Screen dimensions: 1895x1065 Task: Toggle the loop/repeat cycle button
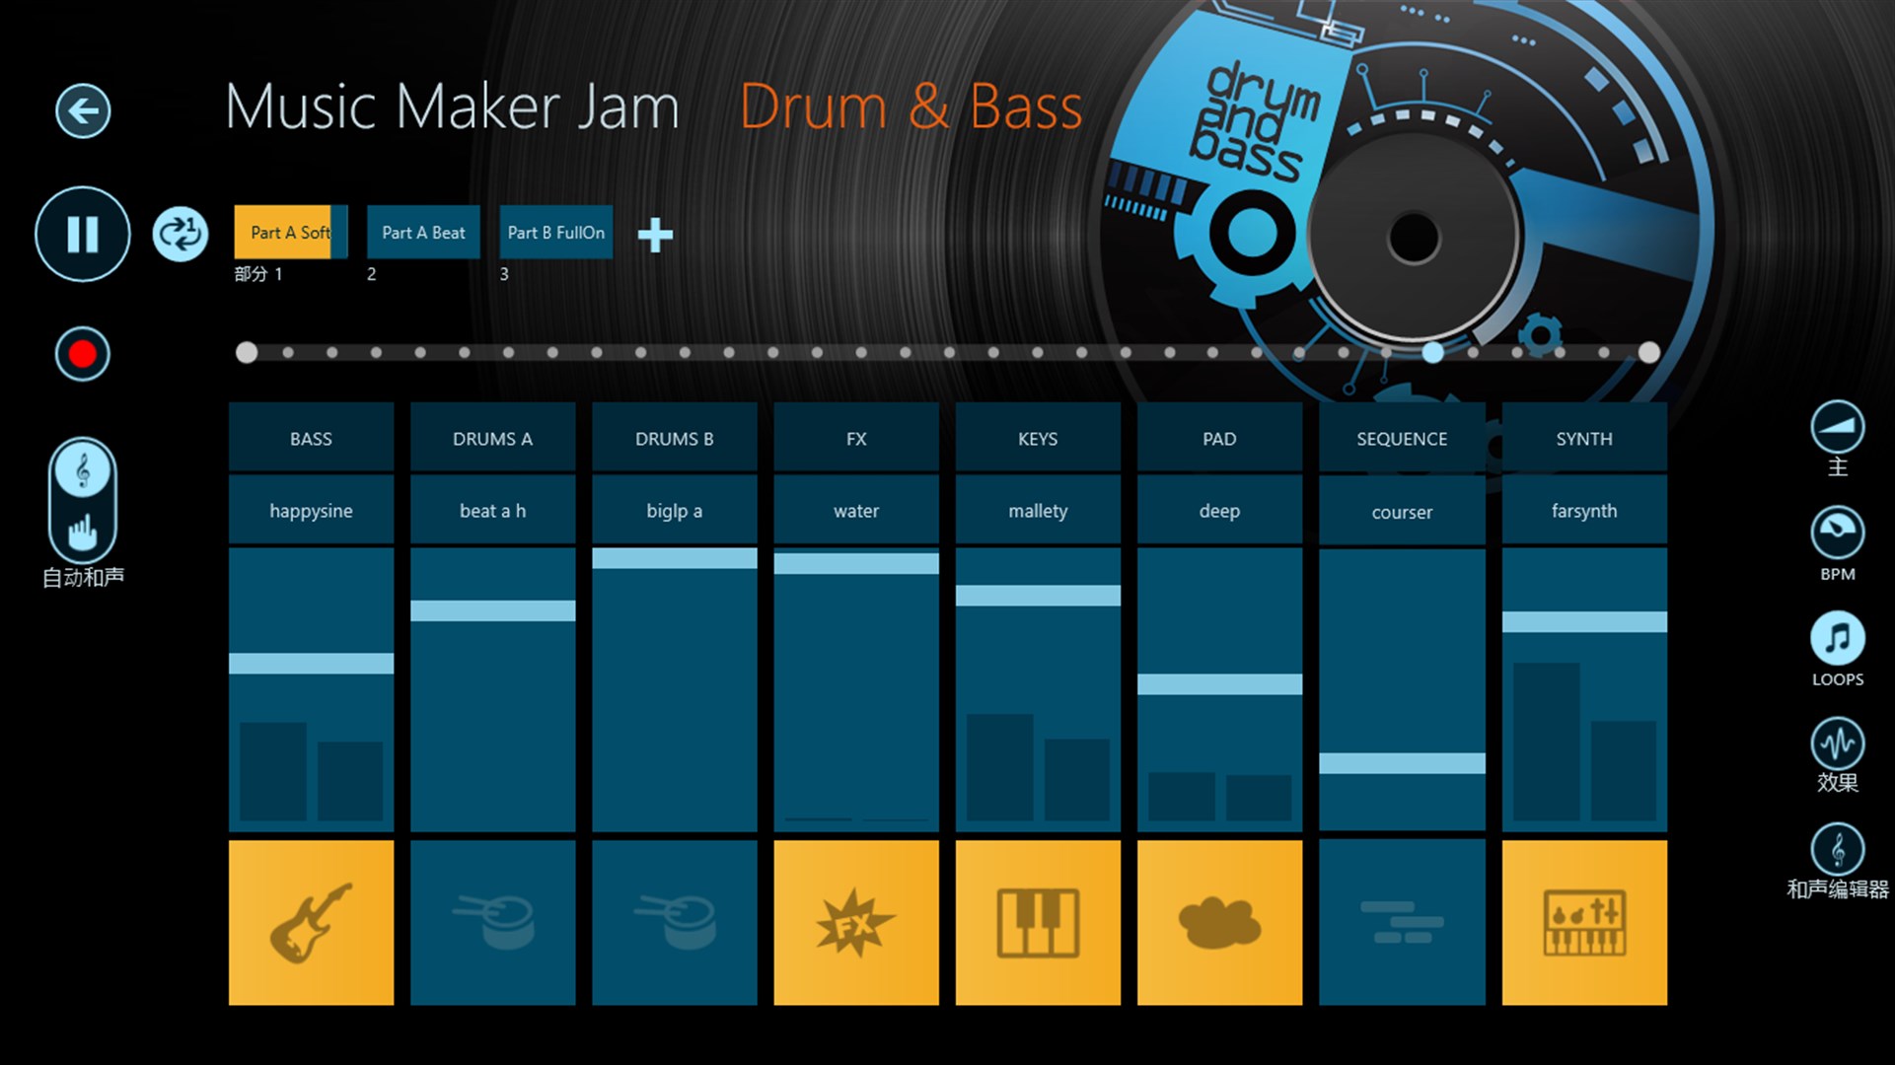click(x=182, y=234)
